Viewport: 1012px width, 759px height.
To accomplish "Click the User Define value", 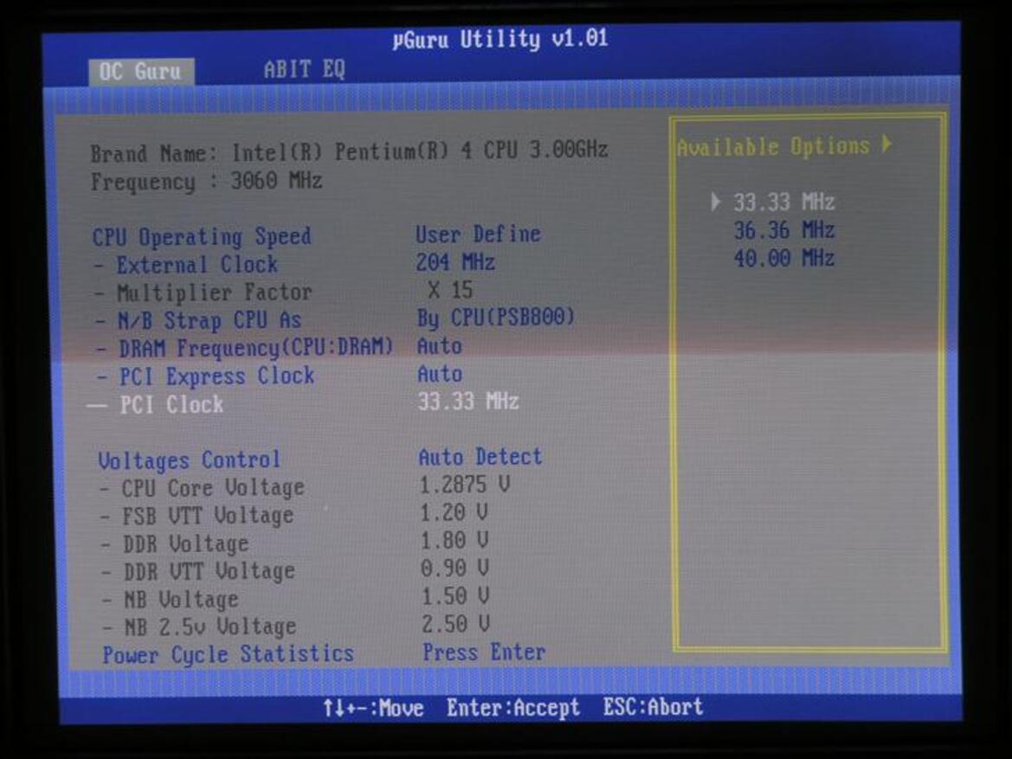I will (478, 235).
